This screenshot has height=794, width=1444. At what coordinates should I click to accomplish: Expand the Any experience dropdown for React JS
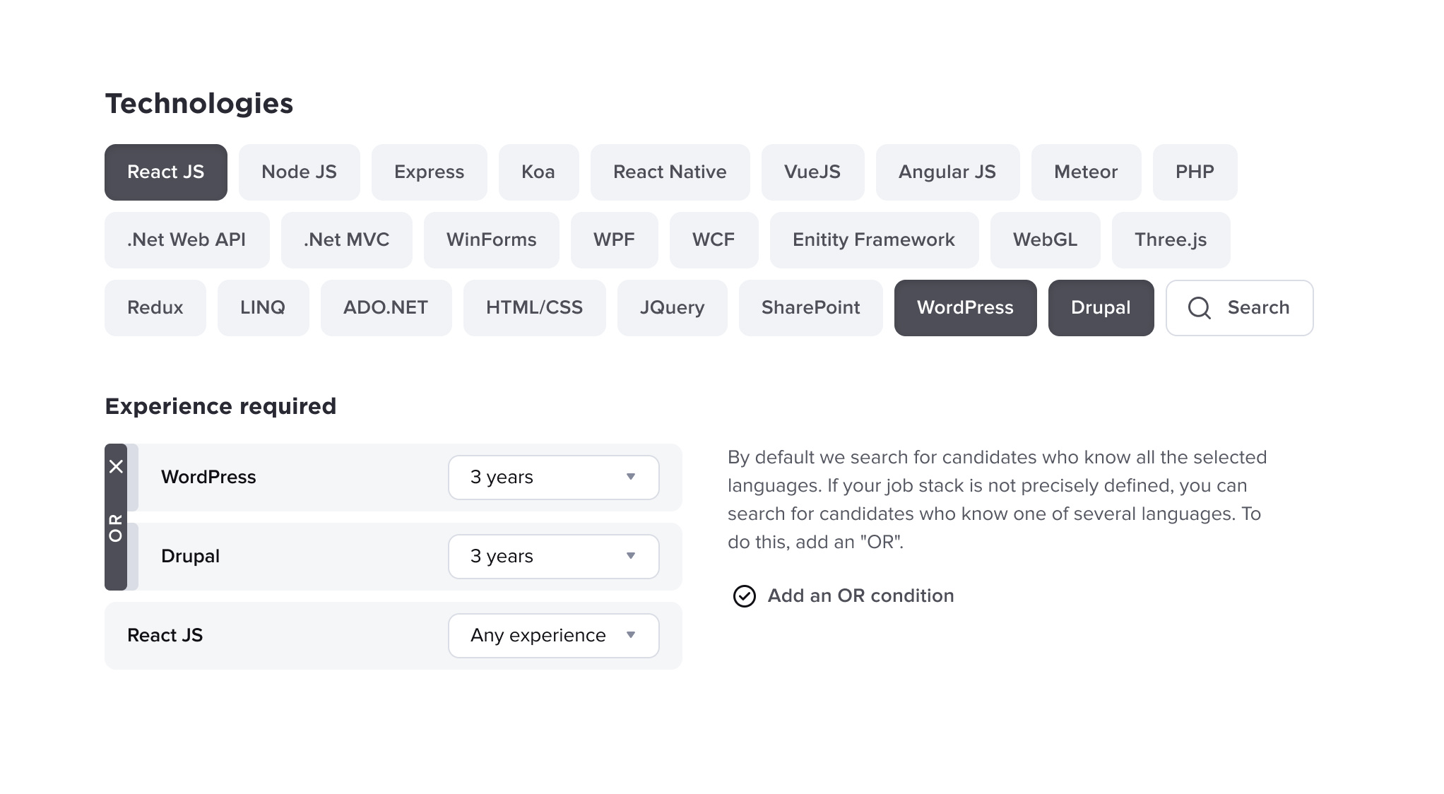(x=631, y=635)
